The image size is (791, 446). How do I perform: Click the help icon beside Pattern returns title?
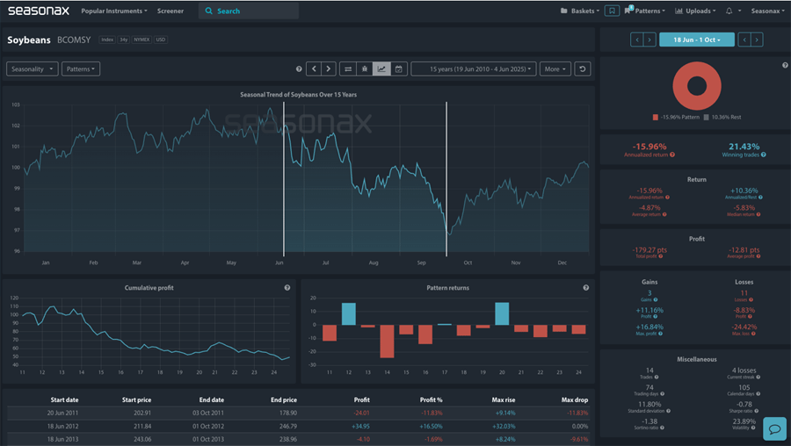(586, 288)
